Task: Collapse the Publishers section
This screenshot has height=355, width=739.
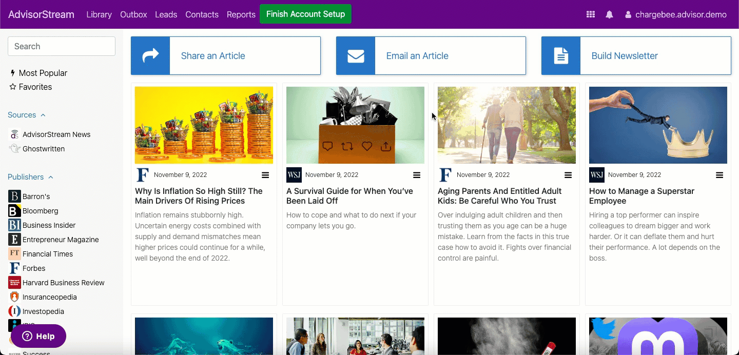Action: click(30, 177)
